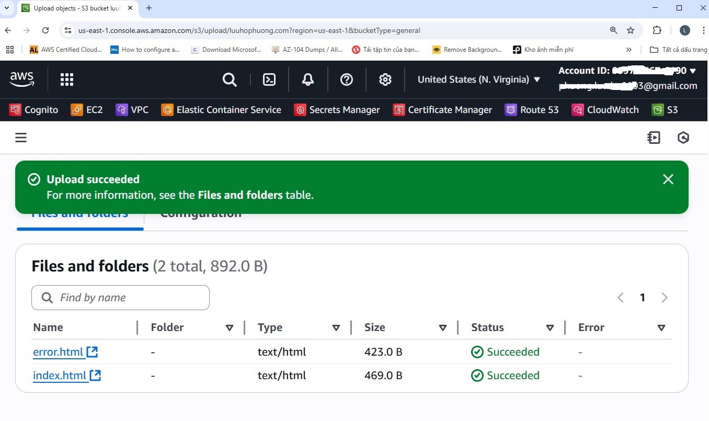The height and width of the screenshot is (421, 709).
Task: Sort by the Size column arrow
Action: coord(443,328)
